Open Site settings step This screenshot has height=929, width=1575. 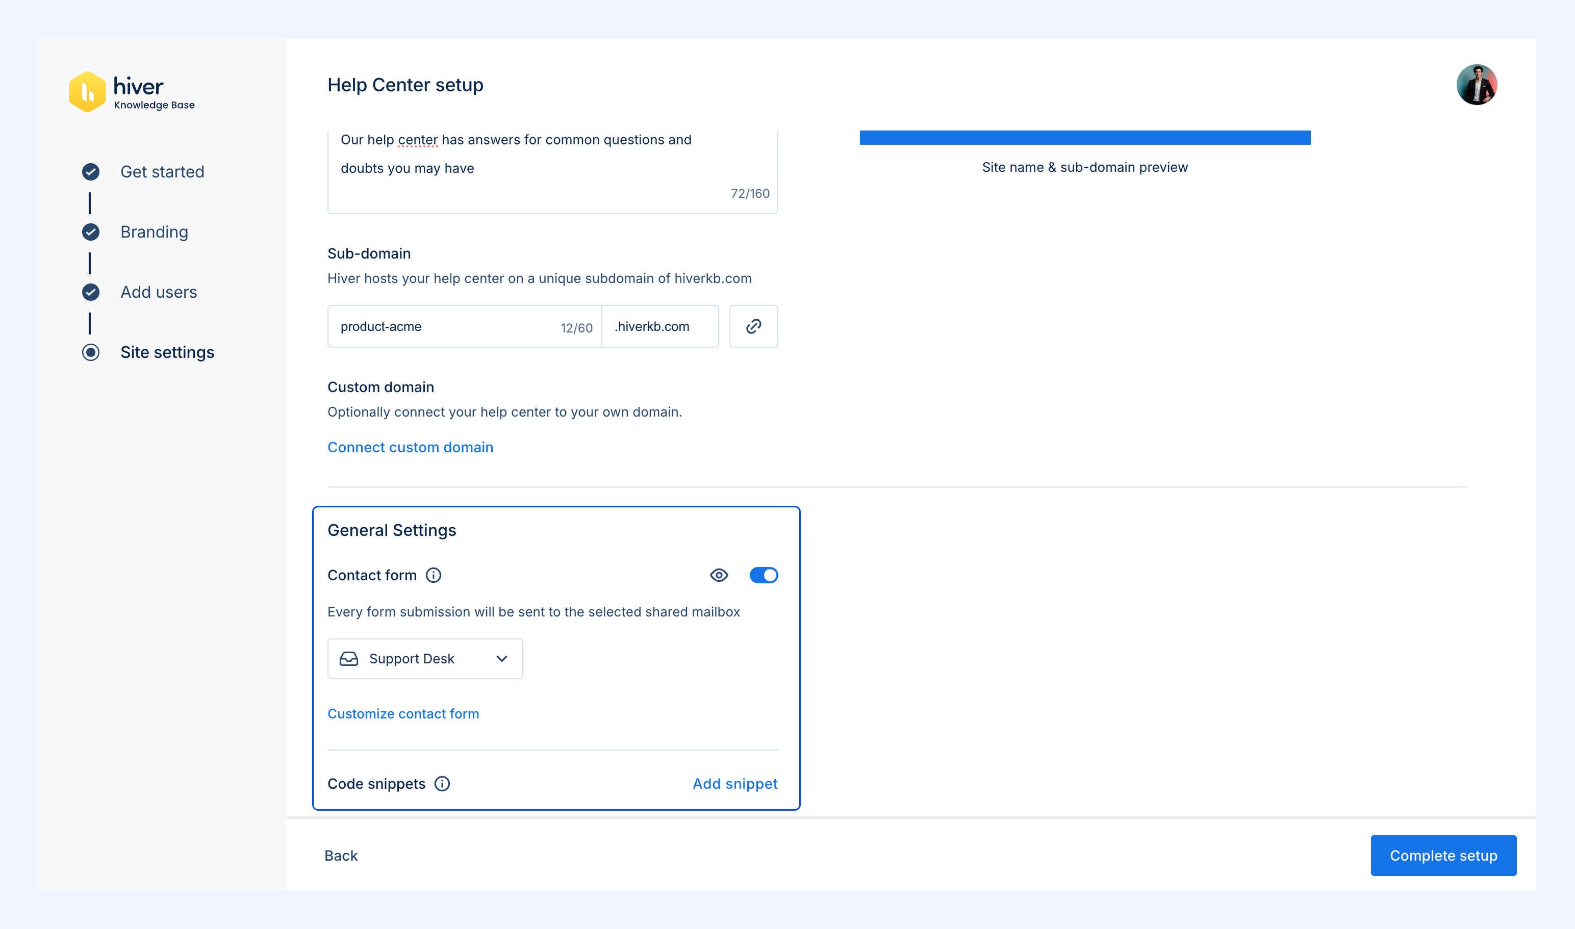tap(167, 352)
